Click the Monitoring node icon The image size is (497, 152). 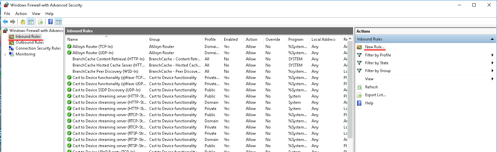12,54
